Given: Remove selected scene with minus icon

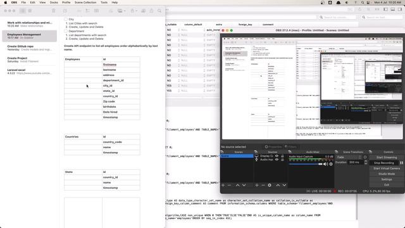Looking at the screenshot, I should pyautogui.click(x=229, y=185).
